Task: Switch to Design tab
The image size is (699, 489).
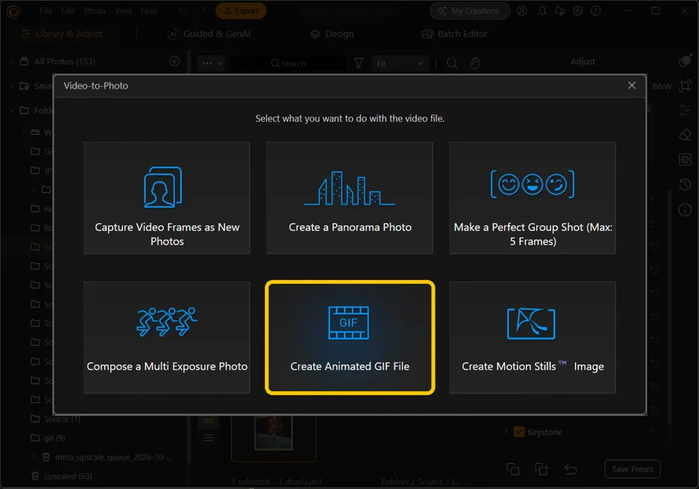Action: click(x=332, y=34)
